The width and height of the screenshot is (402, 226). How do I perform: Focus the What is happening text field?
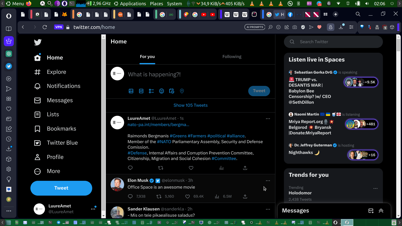coord(154,75)
